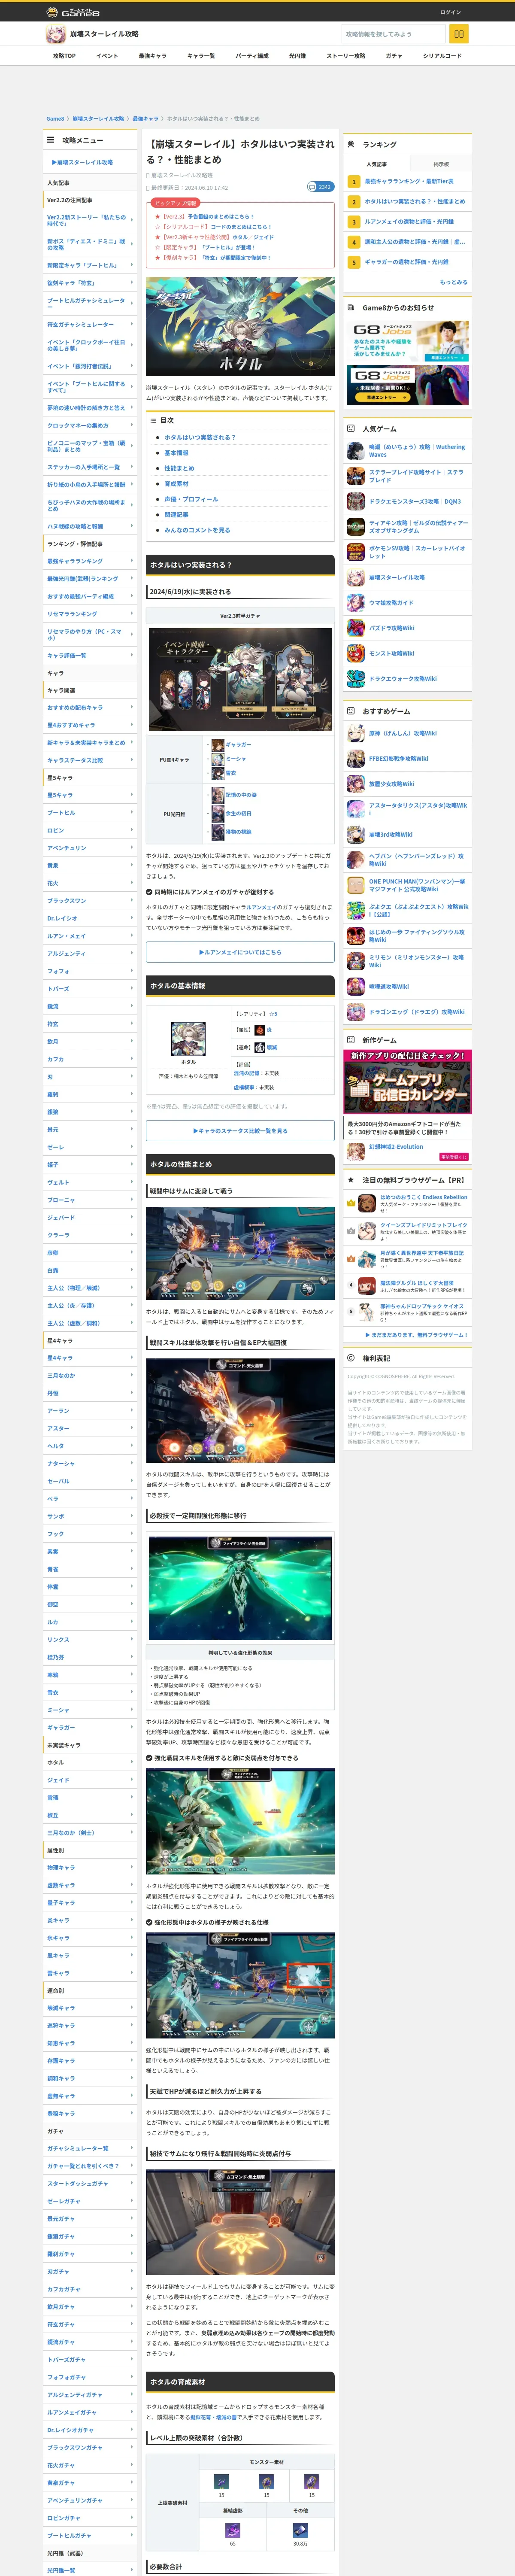Click the ログイン link in header
Image resolution: width=515 pixels, height=2576 pixels.
tap(450, 12)
